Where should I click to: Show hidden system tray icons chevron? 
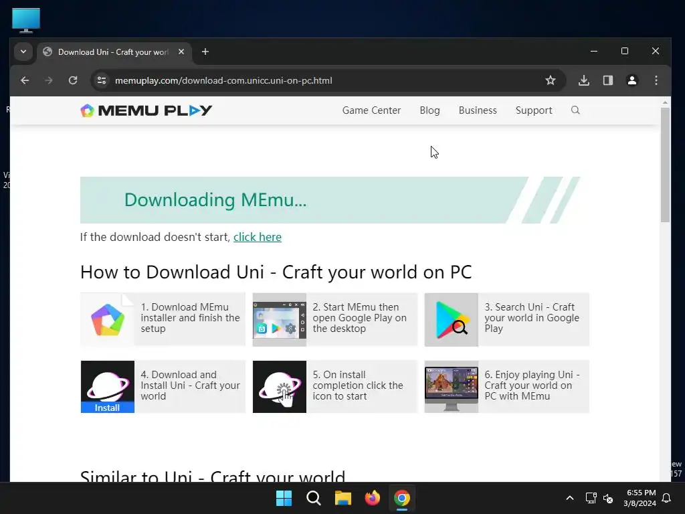[570, 498]
